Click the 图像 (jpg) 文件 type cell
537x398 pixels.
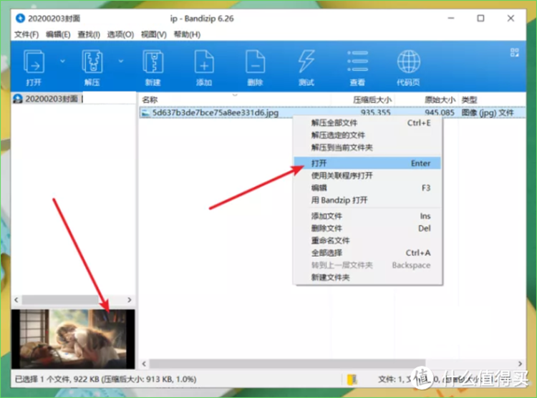488,112
